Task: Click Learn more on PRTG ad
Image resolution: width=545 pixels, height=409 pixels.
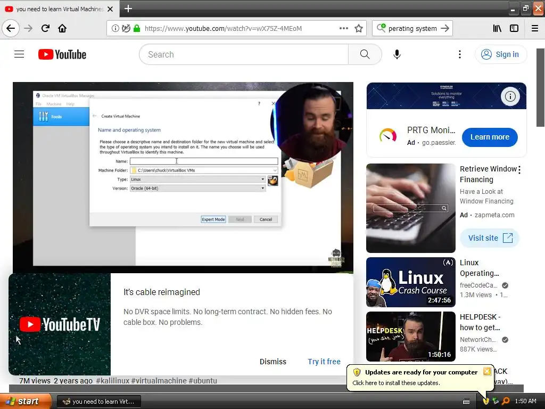Action: click(x=490, y=137)
